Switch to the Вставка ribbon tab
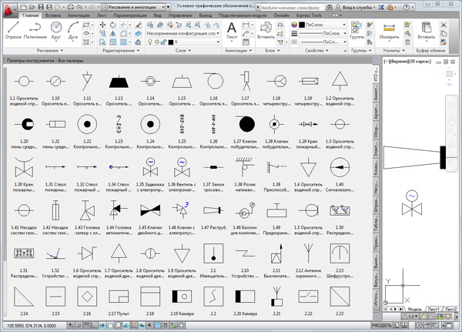The image size is (462, 332). coord(54,15)
